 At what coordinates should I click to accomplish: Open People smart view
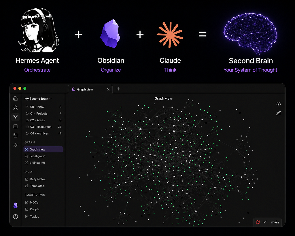click(x=43, y=209)
